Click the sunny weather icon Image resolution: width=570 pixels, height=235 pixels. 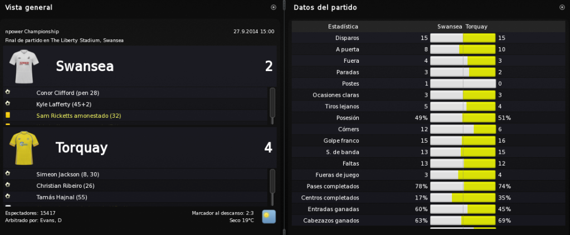[269, 217]
